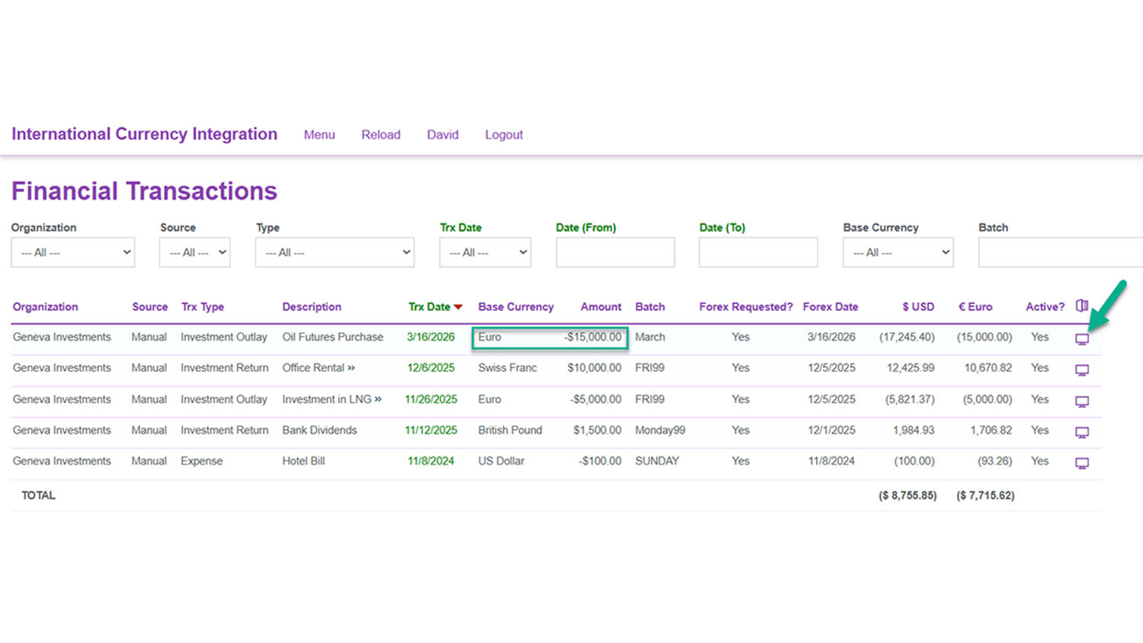Click the -$15,000.00 amount cell

coord(592,337)
